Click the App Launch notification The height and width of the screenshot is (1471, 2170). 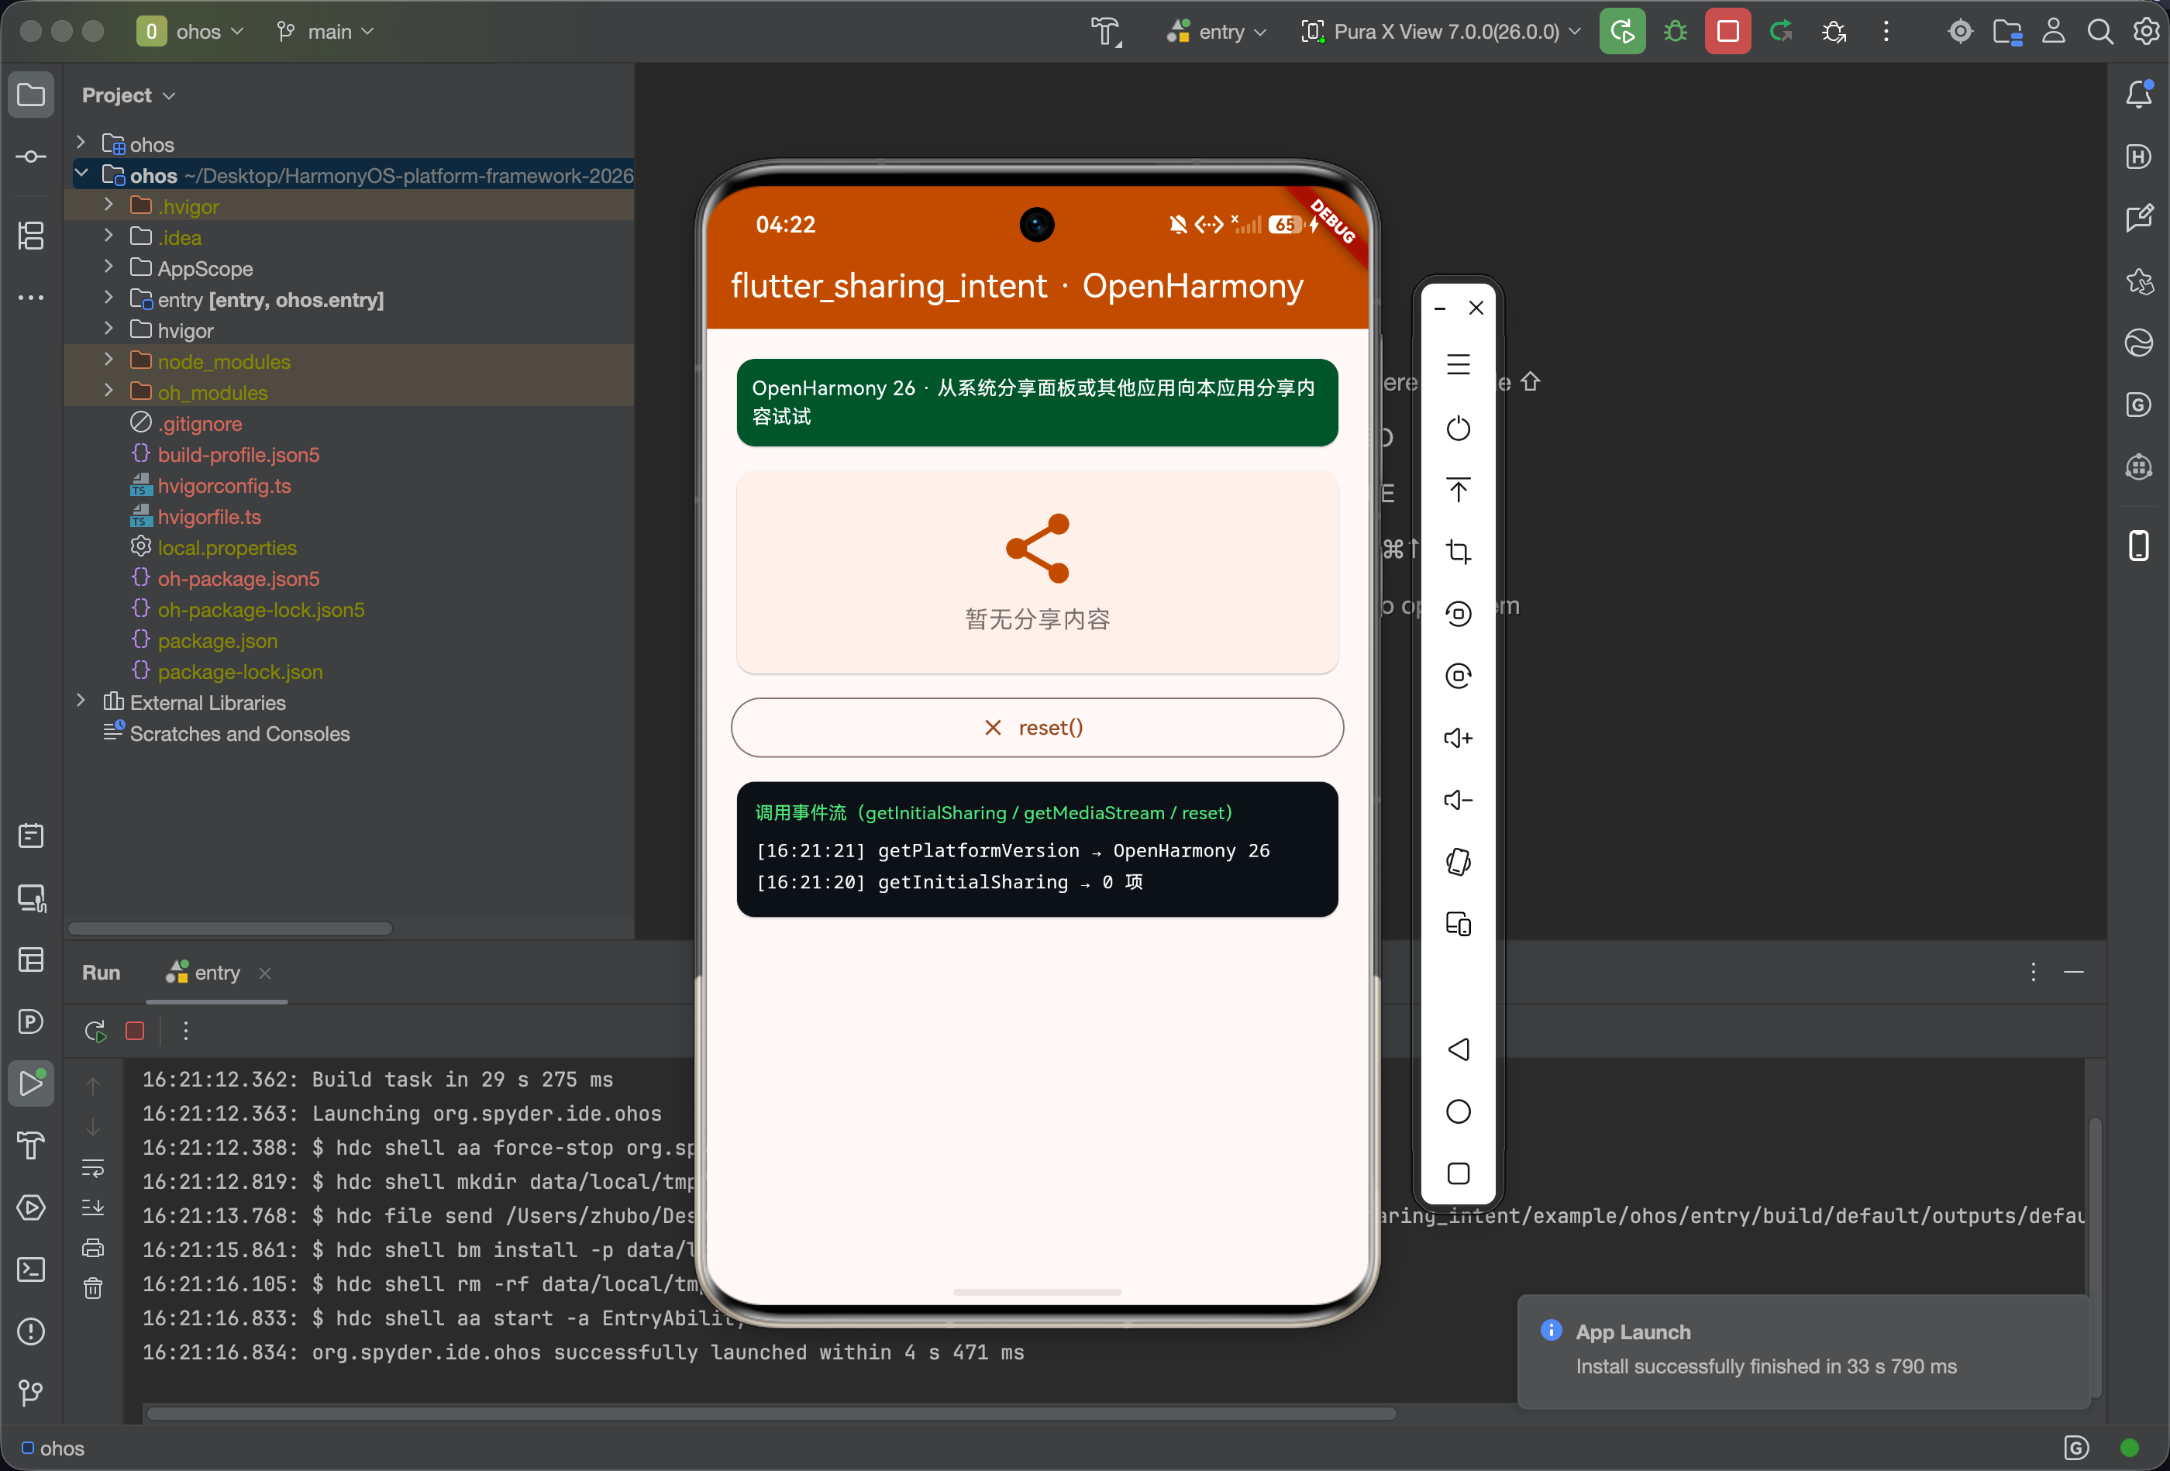pos(1804,1351)
